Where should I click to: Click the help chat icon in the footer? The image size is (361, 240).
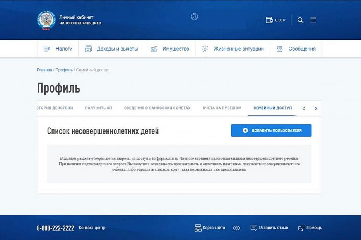pyautogui.click(x=301, y=228)
